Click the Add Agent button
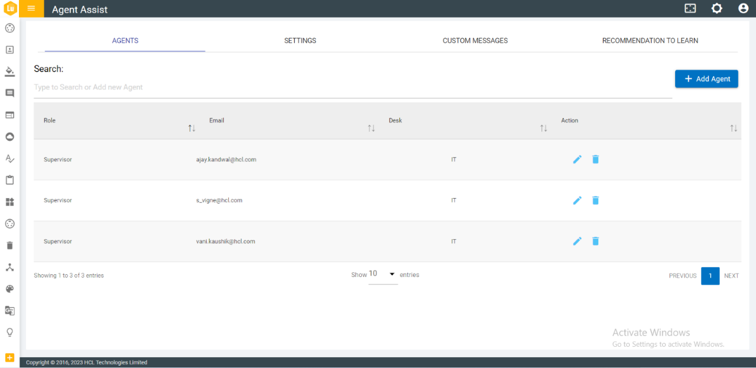The image size is (756, 368). click(707, 79)
